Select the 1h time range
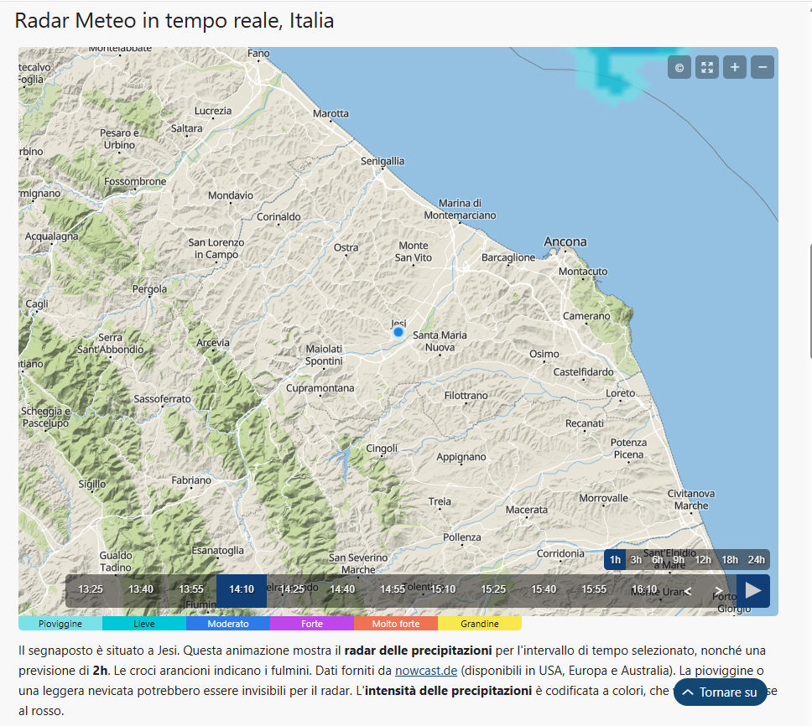 615,560
